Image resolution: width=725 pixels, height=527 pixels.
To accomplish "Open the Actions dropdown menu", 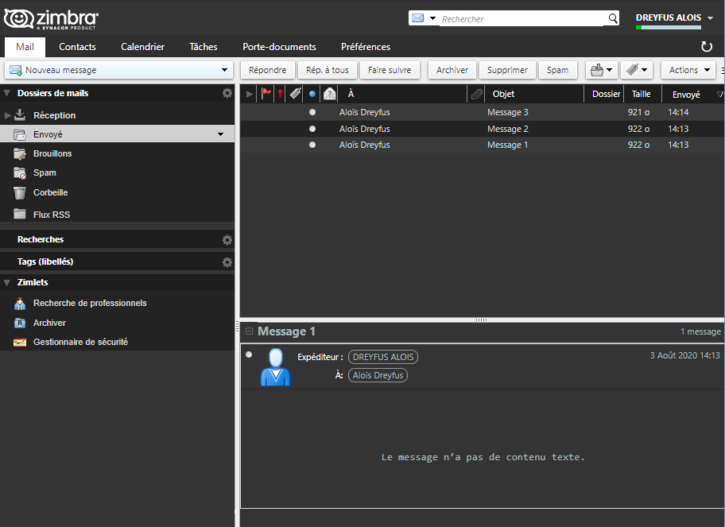I will point(688,70).
